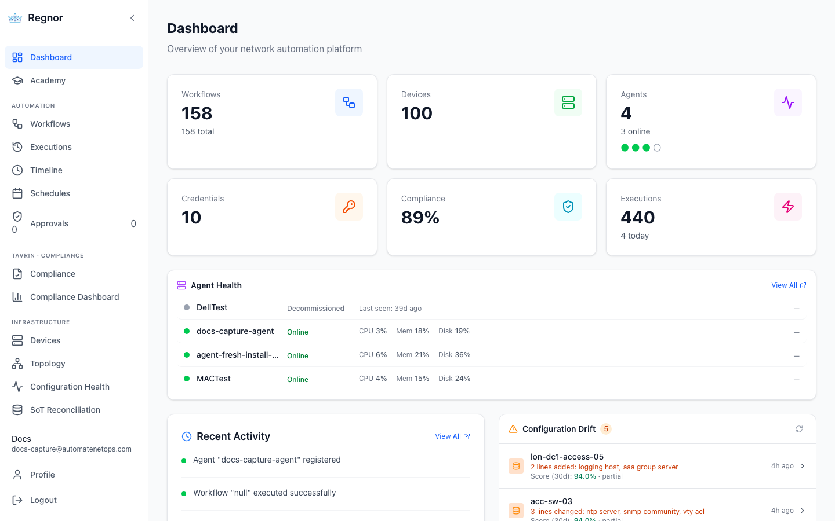Open the Executions page in sidebar
Image resolution: width=835 pixels, height=521 pixels.
pos(74,147)
